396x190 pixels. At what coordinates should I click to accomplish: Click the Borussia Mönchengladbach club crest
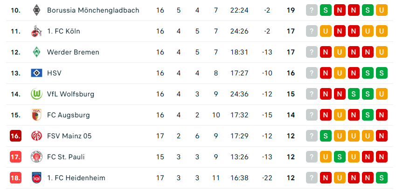36,10
